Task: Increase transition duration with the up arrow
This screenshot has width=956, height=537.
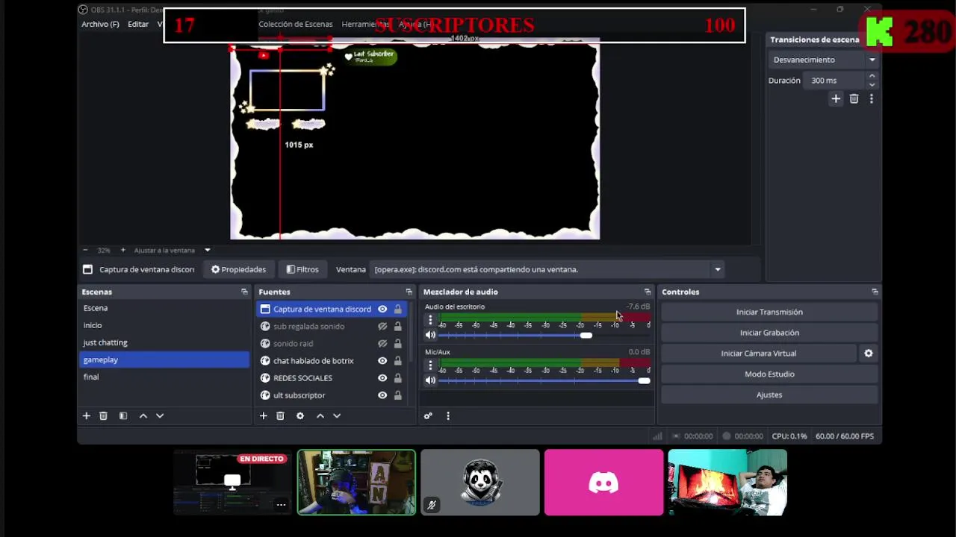Action: (x=872, y=76)
